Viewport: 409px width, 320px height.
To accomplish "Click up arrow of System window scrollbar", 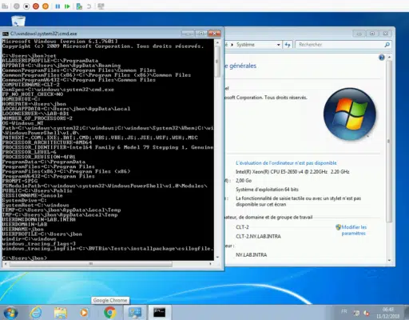I will [389, 57].
